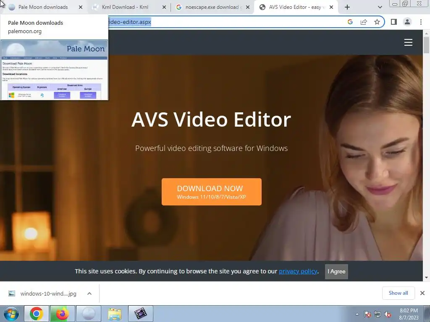The image size is (430, 322).
Task: Close the AVS Video Editor tab
Action: (x=331, y=8)
